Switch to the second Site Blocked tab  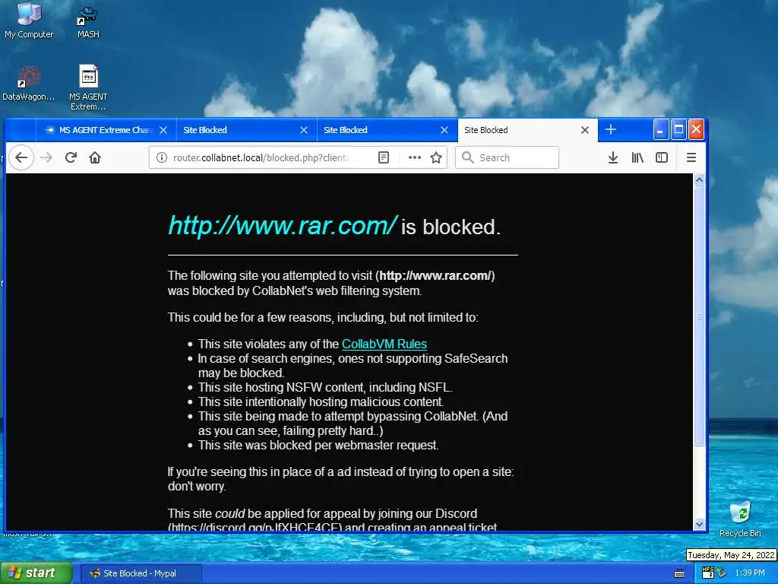point(387,130)
